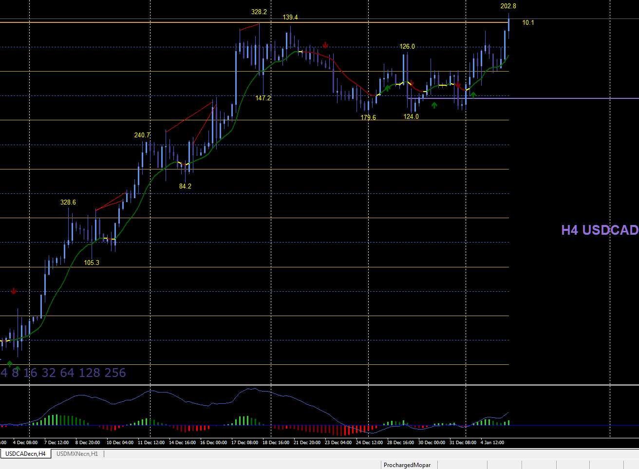Open the USDMXNecn,H1 chart tab

pos(77,453)
